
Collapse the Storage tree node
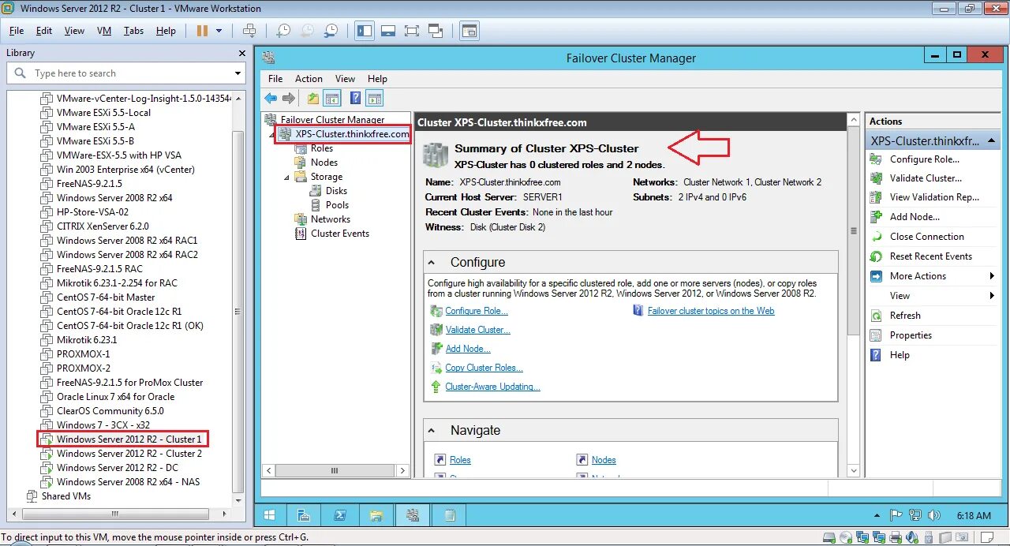pyautogui.click(x=287, y=177)
